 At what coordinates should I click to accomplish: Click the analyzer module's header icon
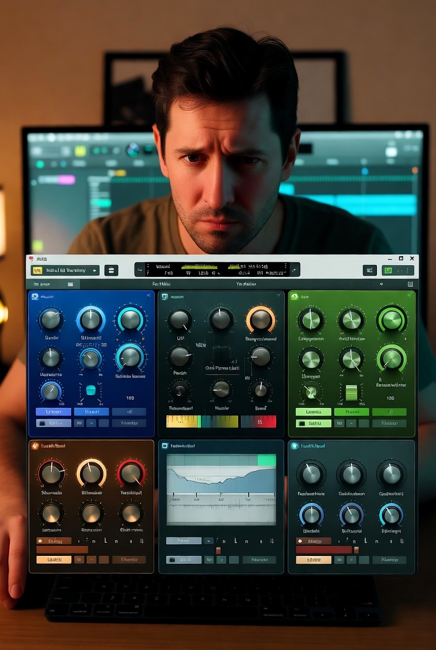(x=165, y=446)
